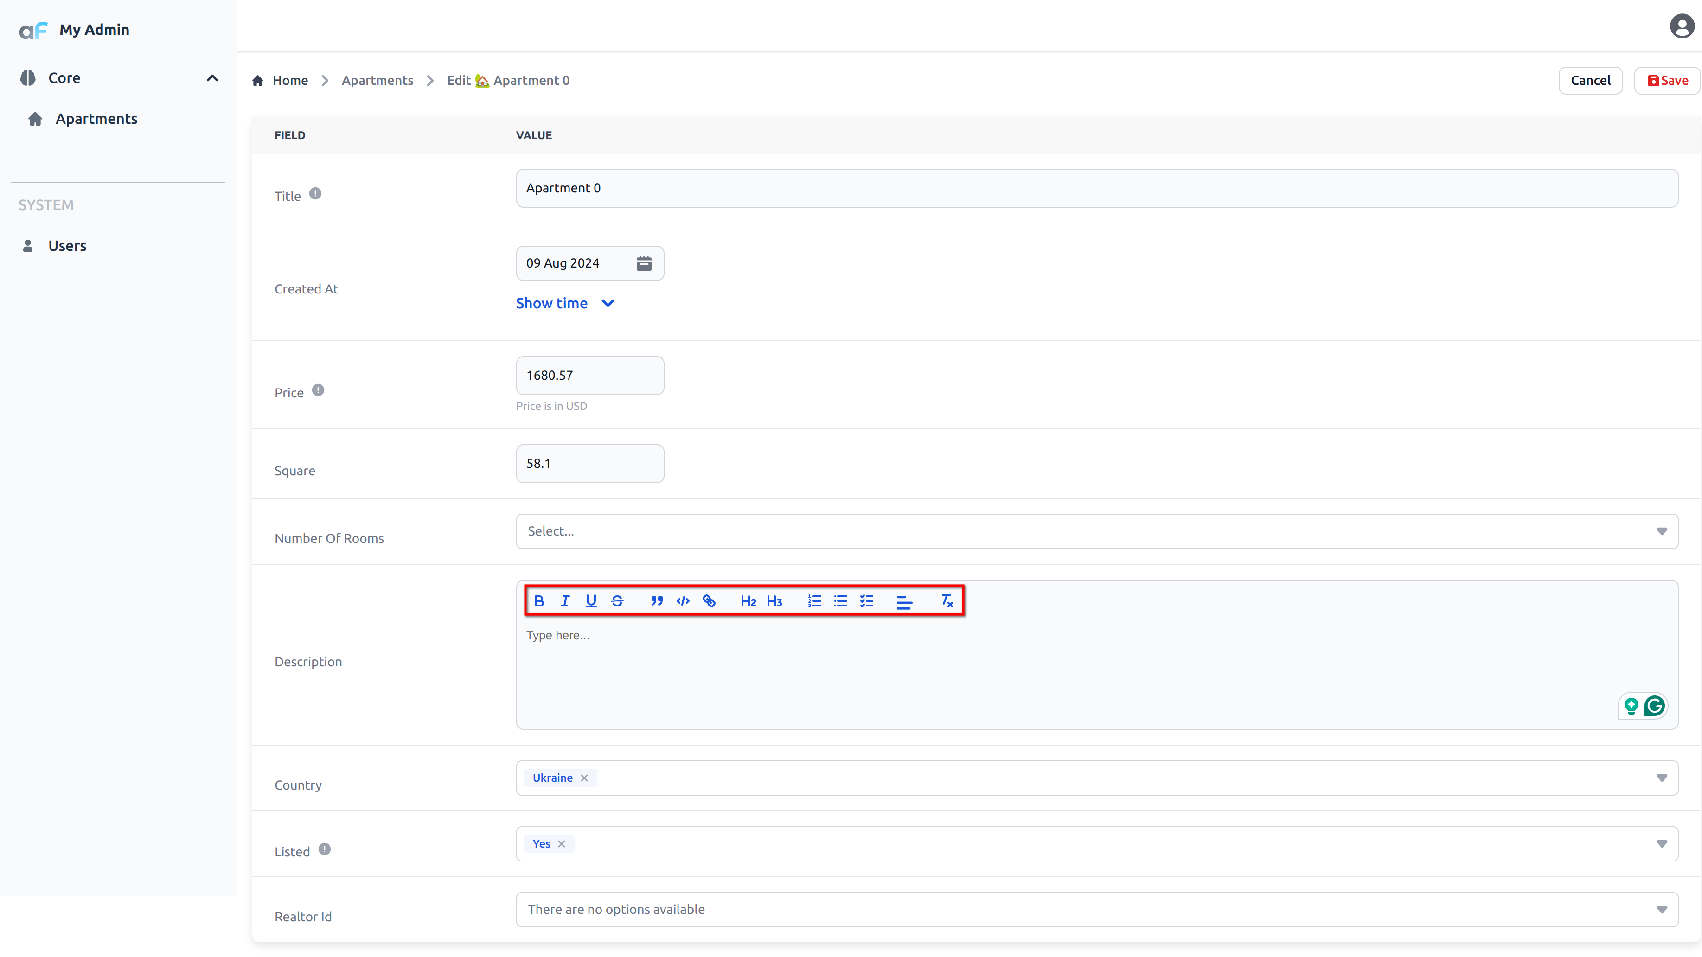Click into the Description text area
The height and width of the screenshot is (957, 1702).
click(x=1097, y=674)
